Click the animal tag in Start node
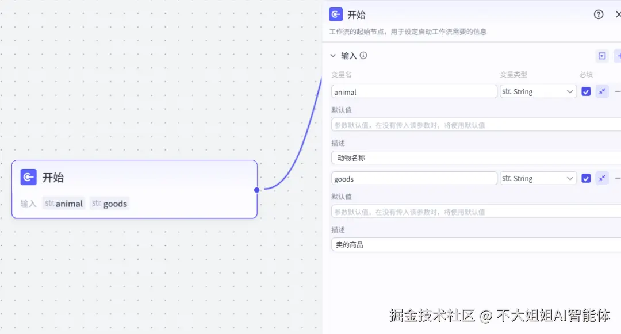Image resolution: width=621 pixels, height=334 pixels. (64, 204)
